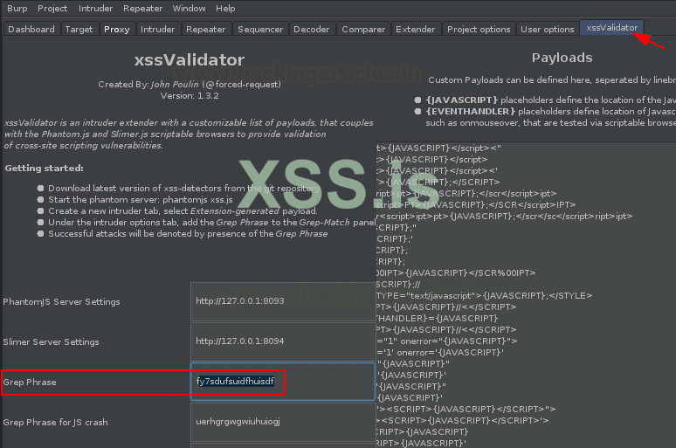Click the xssValidator heading
Screen dimensions: 676x448
(190, 59)
